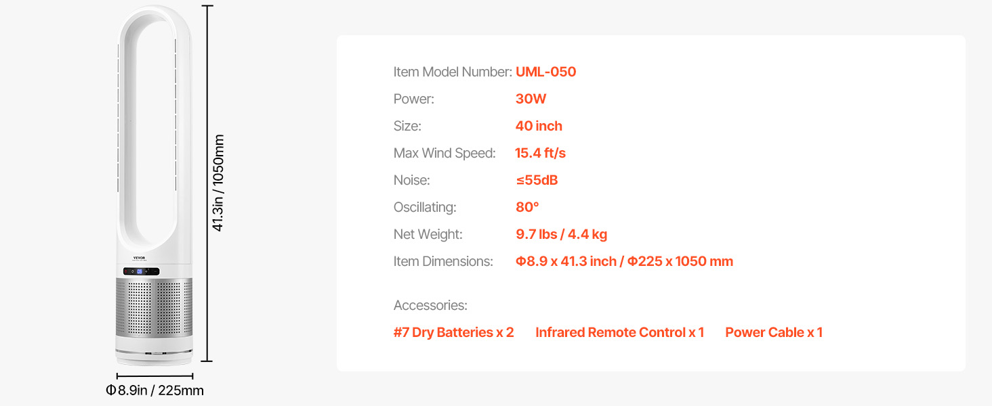This screenshot has width=992, height=406.
Task: Click the Max Wind Speed label
Action: pyautogui.click(x=445, y=153)
